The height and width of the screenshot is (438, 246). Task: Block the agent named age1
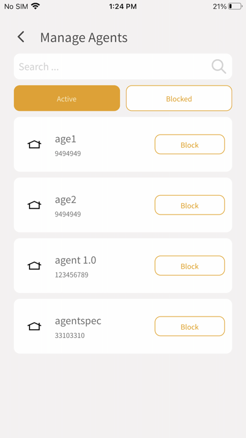tap(190, 144)
